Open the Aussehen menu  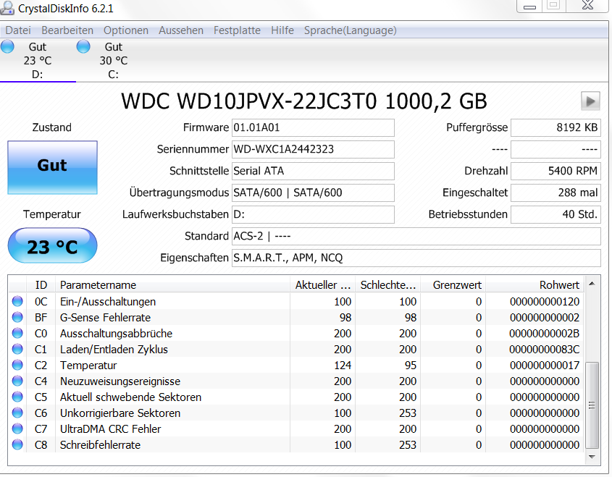tap(181, 30)
